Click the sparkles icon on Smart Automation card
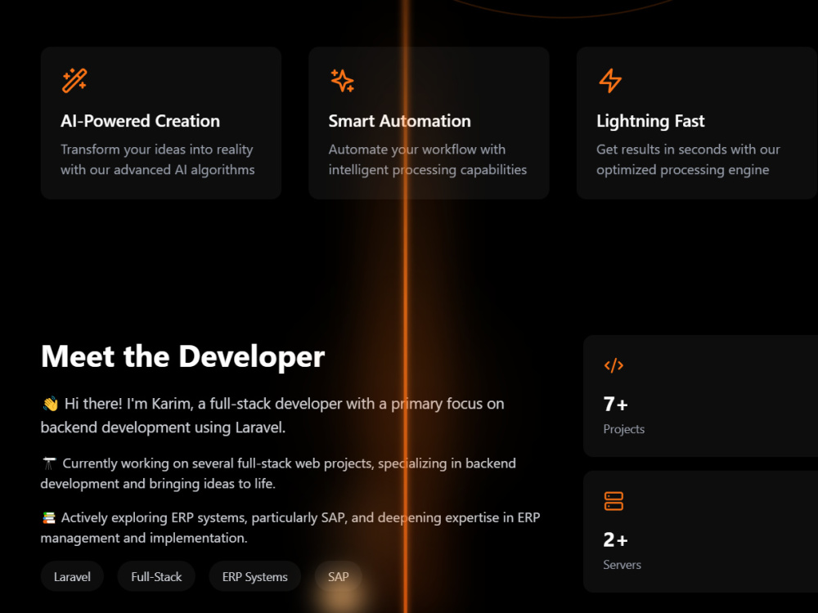This screenshot has width=818, height=613. (342, 80)
